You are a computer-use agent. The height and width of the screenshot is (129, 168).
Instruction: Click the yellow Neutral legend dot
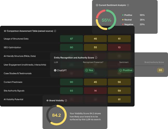[123, 20]
